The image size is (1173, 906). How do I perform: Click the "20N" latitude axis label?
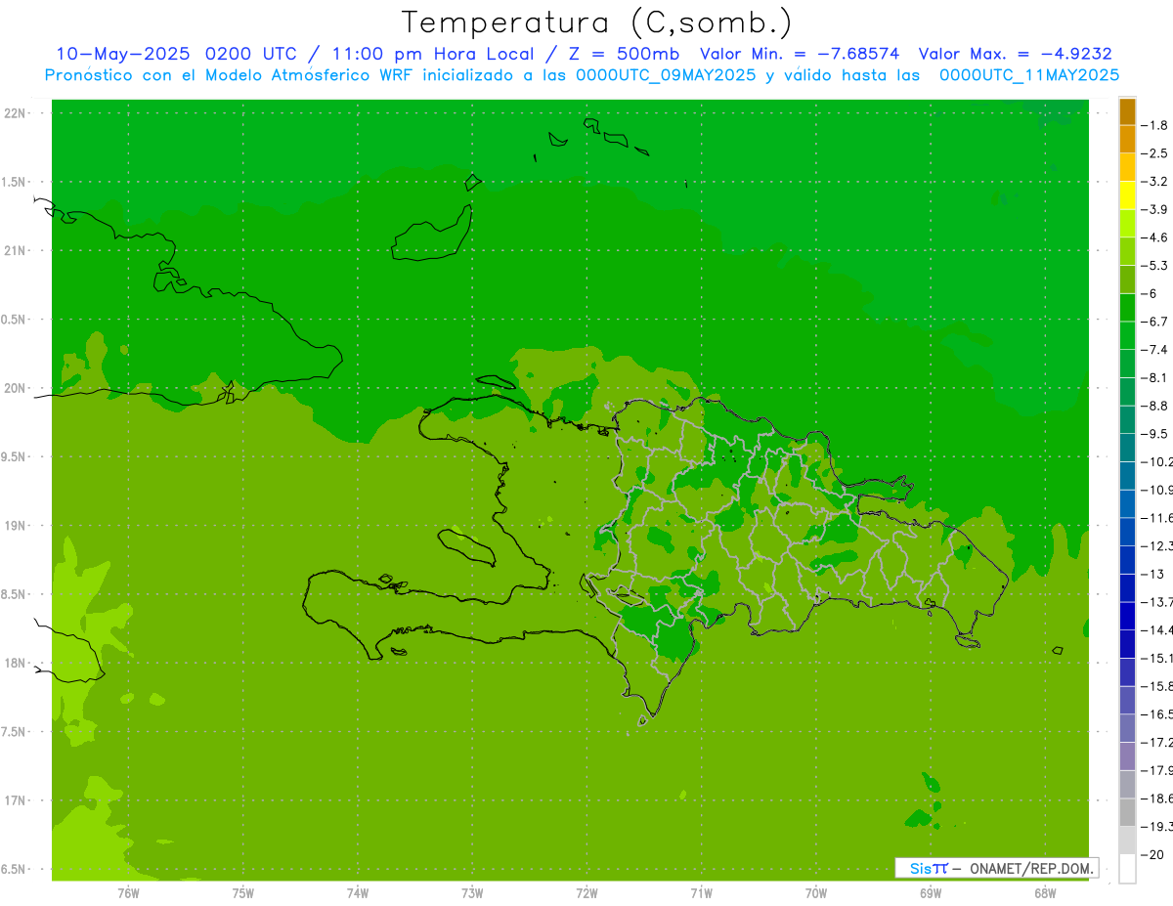(x=16, y=388)
